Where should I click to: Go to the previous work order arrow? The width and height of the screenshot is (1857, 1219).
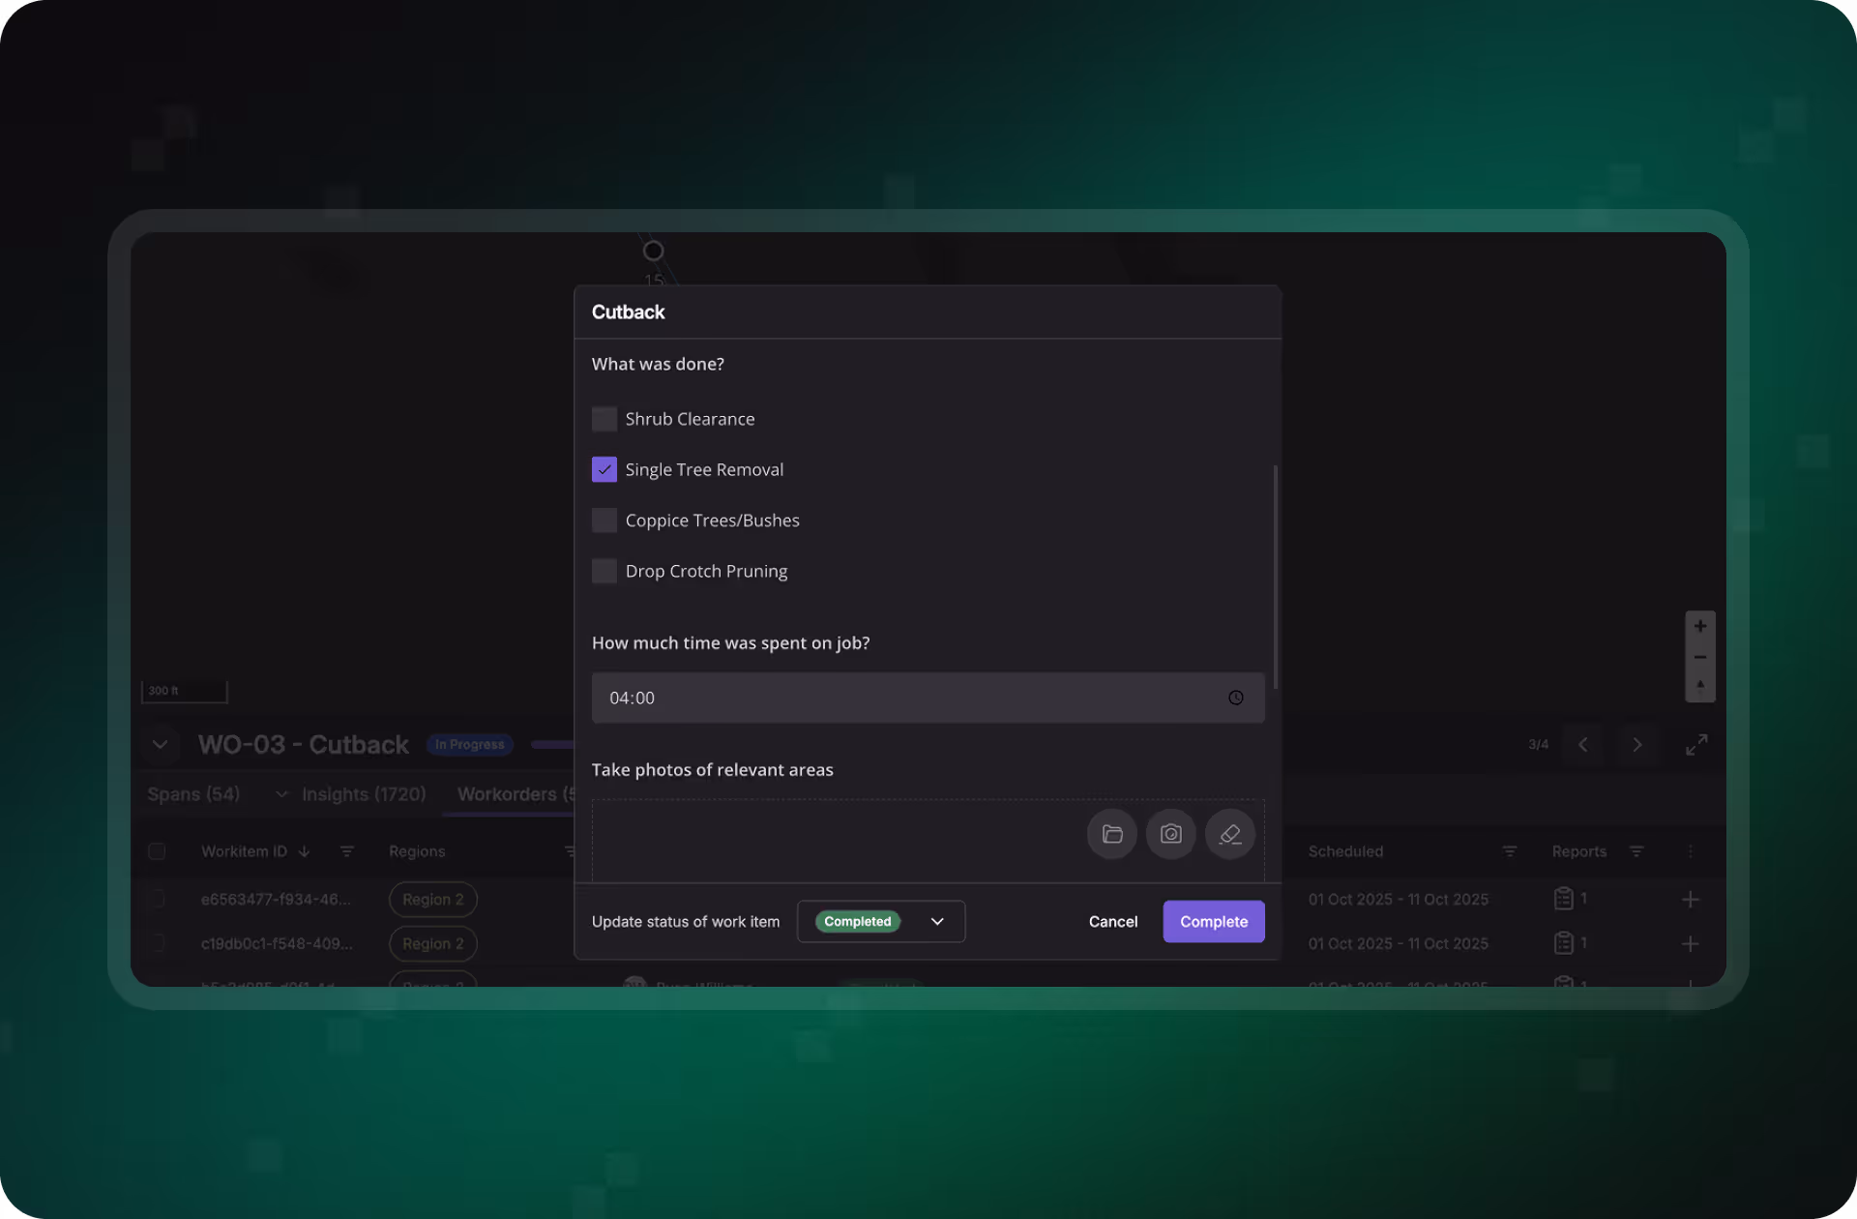pos(1582,744)
